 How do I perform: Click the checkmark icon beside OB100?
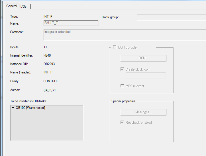click(13, 108)
